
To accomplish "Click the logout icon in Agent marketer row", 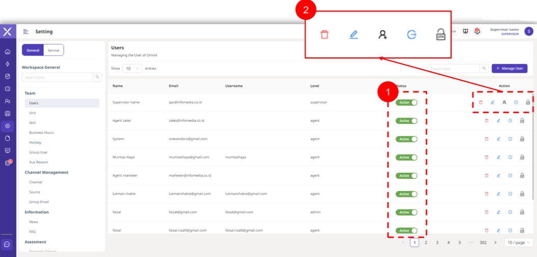I will tap(510, 176).
